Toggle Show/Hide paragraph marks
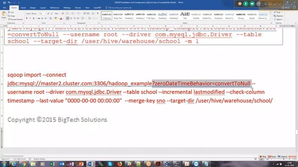The image size is (298, 167). pos(98,13)
